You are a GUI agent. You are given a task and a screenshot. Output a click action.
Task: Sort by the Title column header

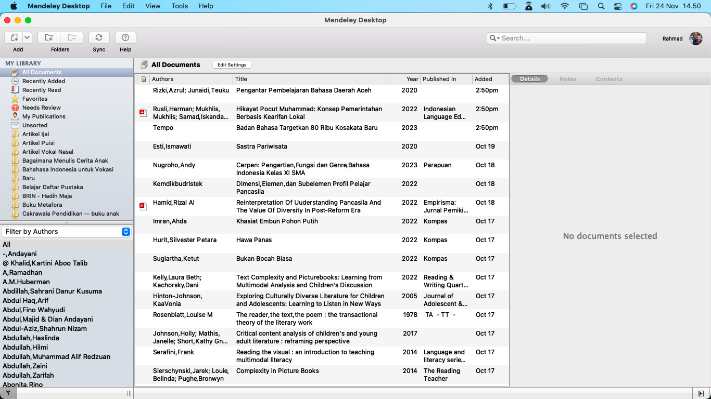click(311, 79)
